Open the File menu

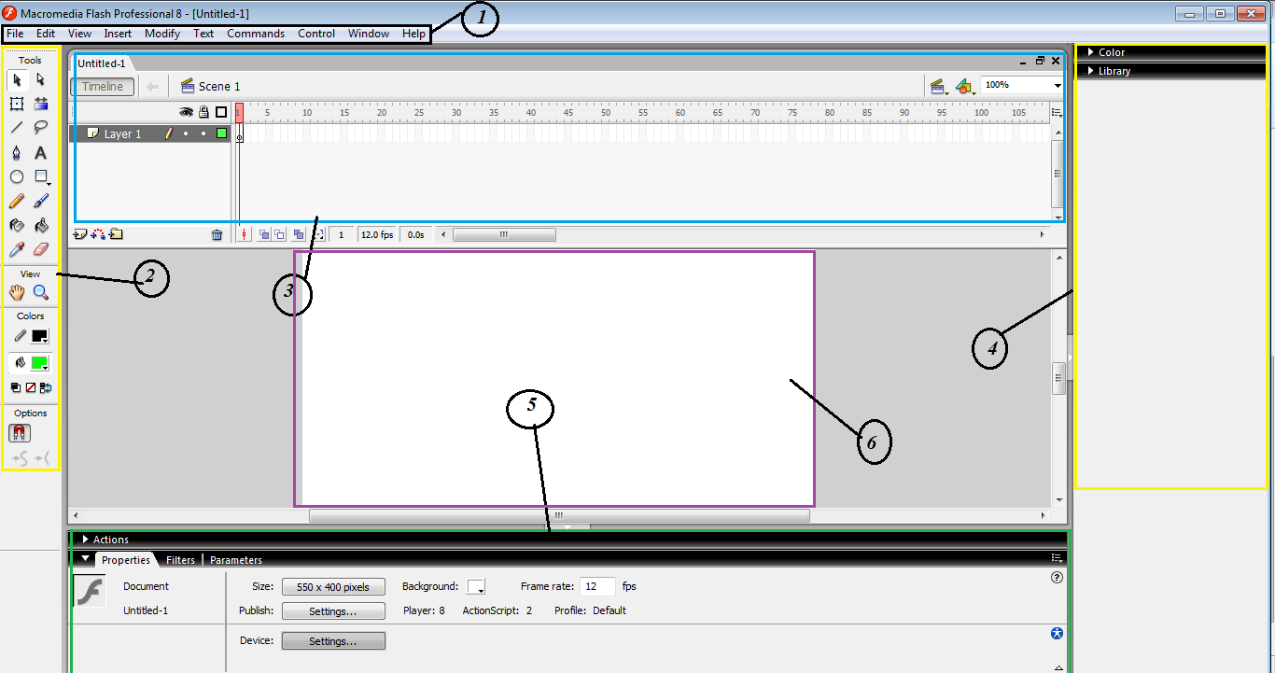click(x=15, y=34)
